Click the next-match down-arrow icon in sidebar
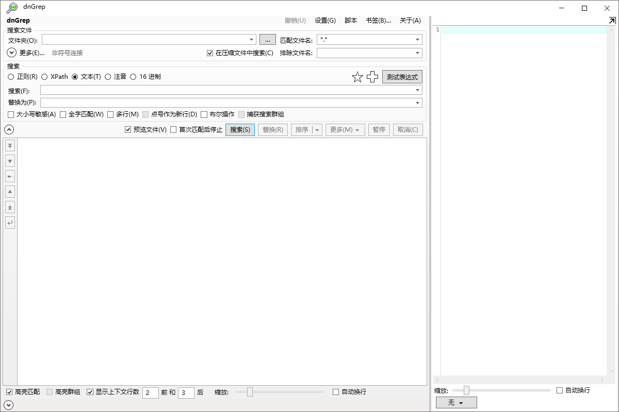Image resolution: width=619 pixels, height=412 pixels. click(10, 161)
